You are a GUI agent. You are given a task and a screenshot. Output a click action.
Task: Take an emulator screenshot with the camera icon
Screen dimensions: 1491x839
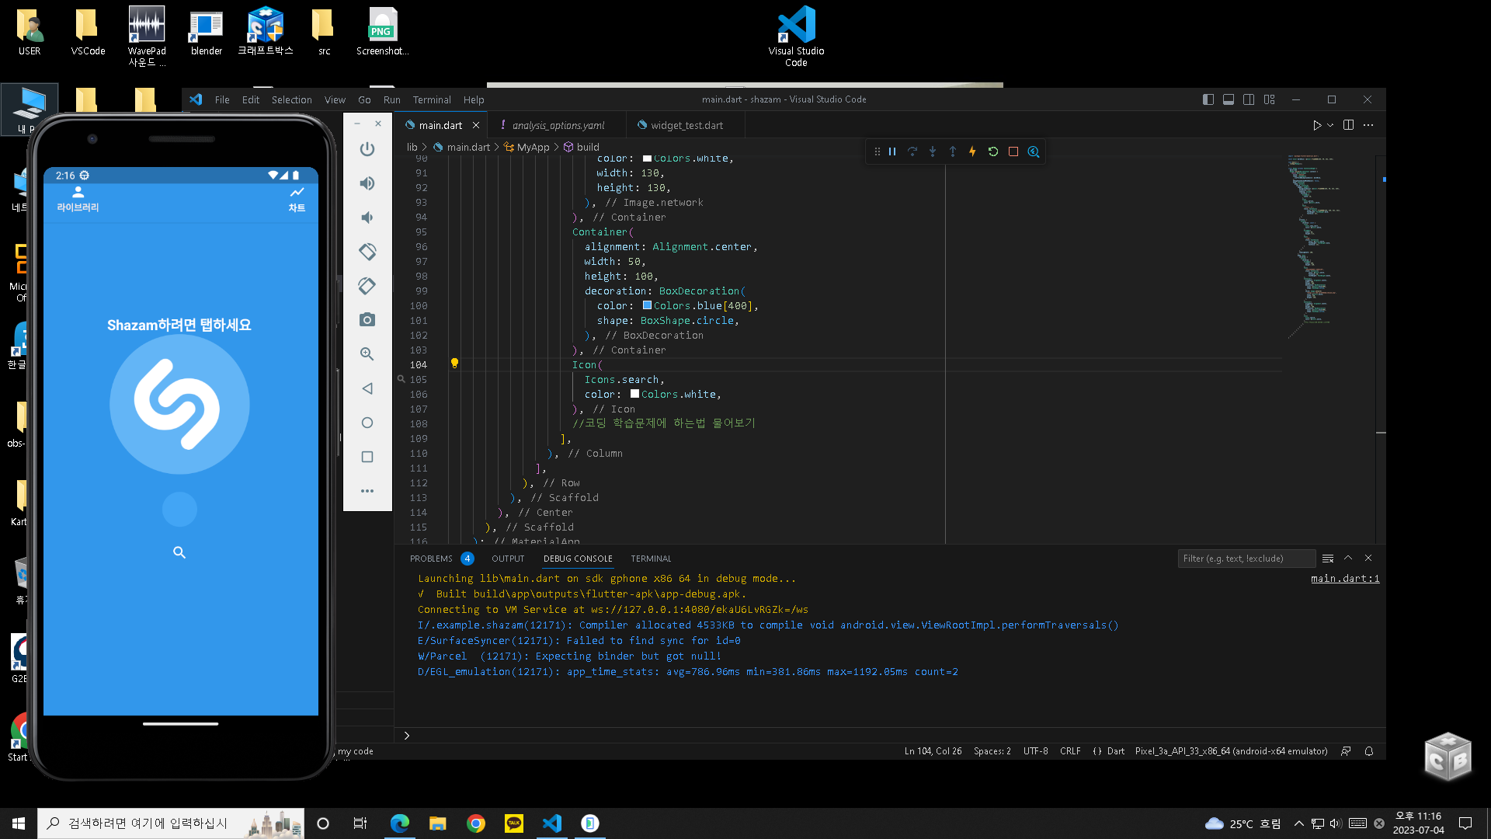click(367, 320)
